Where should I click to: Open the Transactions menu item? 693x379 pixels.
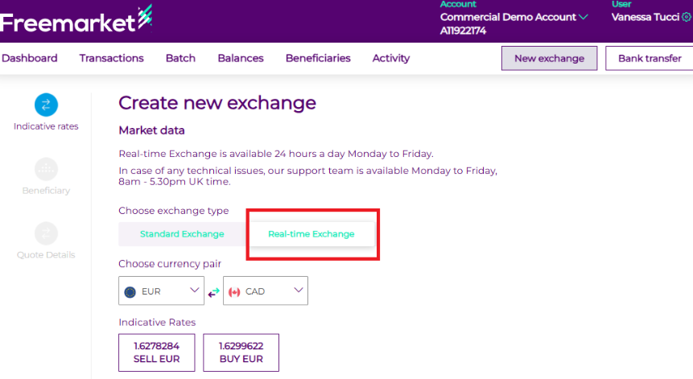[x=111, y=58]
